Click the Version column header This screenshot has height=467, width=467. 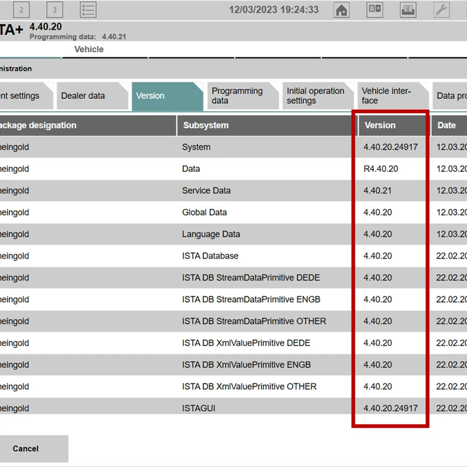tap(379, 125)
